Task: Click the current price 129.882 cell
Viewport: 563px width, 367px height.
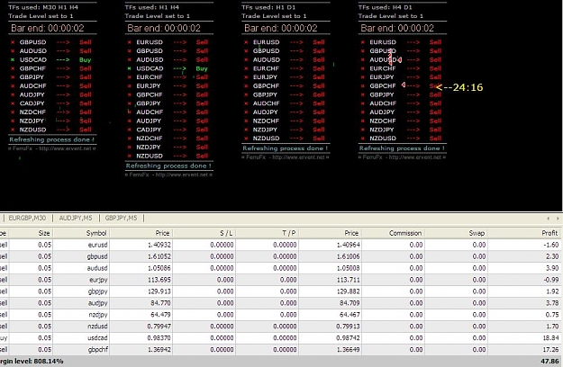Action: 349,291
